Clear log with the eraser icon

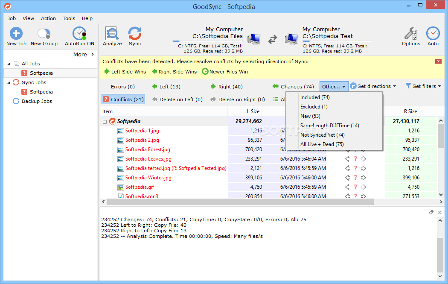click(431, 212)
